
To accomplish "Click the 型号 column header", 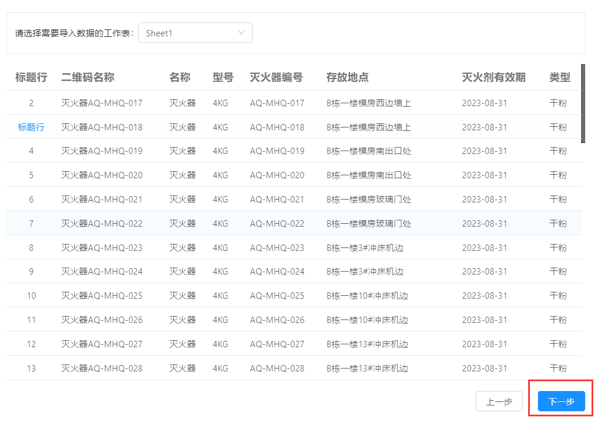I will click(223, 77).
